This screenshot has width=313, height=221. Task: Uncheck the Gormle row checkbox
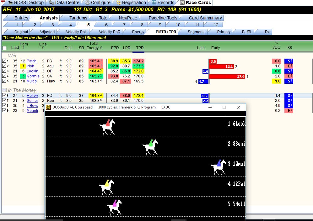point(4,76)
